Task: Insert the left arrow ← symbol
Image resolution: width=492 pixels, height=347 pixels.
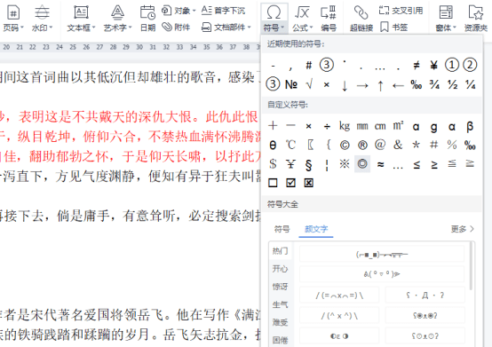Action: pyautogui.click(x=398, y=85)
